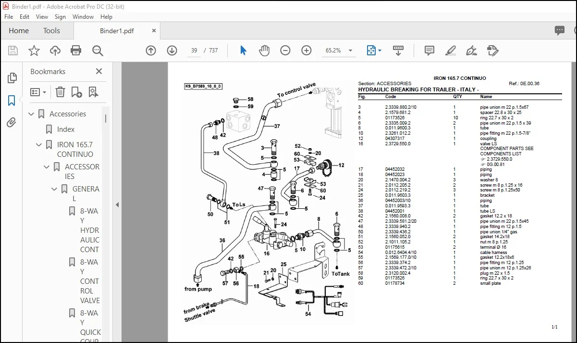Viewport: 577px width, 343px height.
Task: Open page thumbnails panel
Action: (12, 78)
